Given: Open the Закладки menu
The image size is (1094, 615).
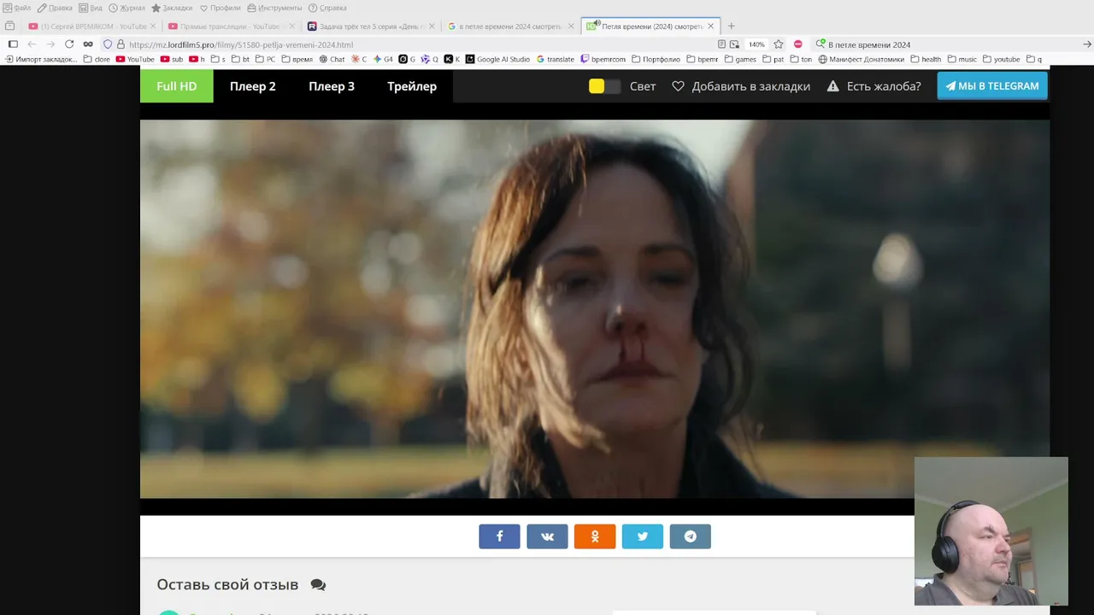Looking at the screenshot, I should [172, 8].
